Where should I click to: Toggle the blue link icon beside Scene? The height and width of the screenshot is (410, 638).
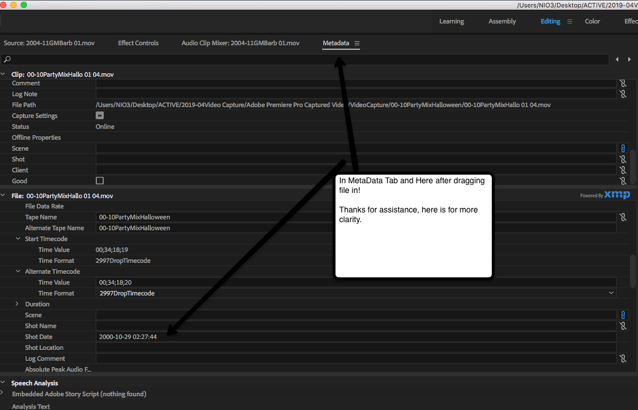(x=623, y=148)
